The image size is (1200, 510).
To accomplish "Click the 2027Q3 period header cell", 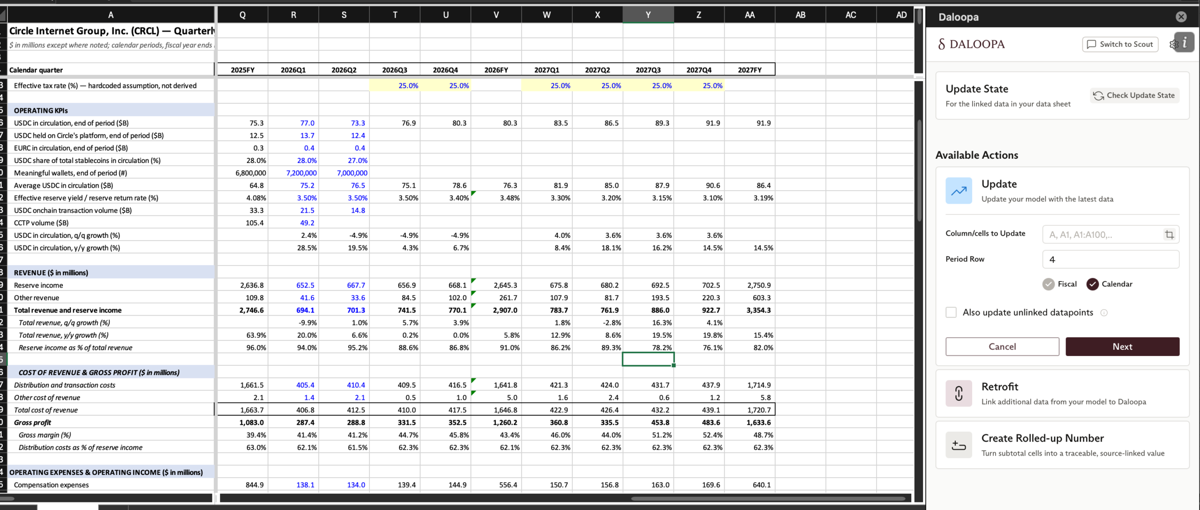I will click(x=648, y=70).
